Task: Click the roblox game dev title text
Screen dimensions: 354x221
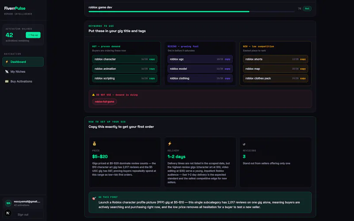Action: point(100,7)
